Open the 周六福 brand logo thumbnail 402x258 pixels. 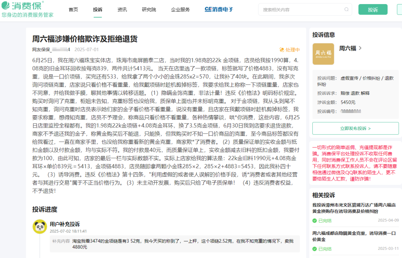point(323,54)
